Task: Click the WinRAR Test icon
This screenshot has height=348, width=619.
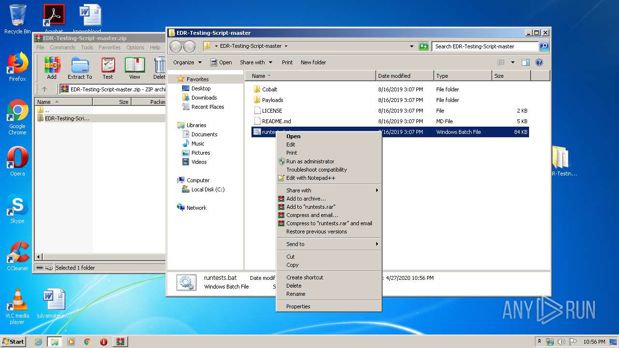Action: click(107, 68)
